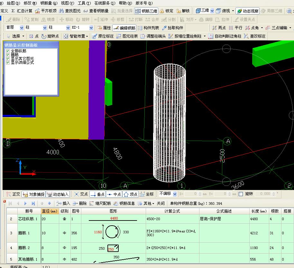Open the 构件列表 component list
This screenshot has width=294, height=268.
point(149,28)
